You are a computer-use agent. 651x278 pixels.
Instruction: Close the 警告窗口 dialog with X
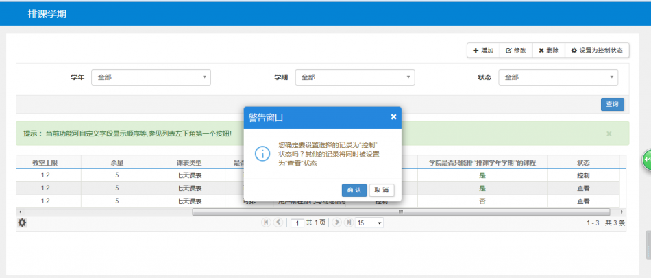(393, 117)
